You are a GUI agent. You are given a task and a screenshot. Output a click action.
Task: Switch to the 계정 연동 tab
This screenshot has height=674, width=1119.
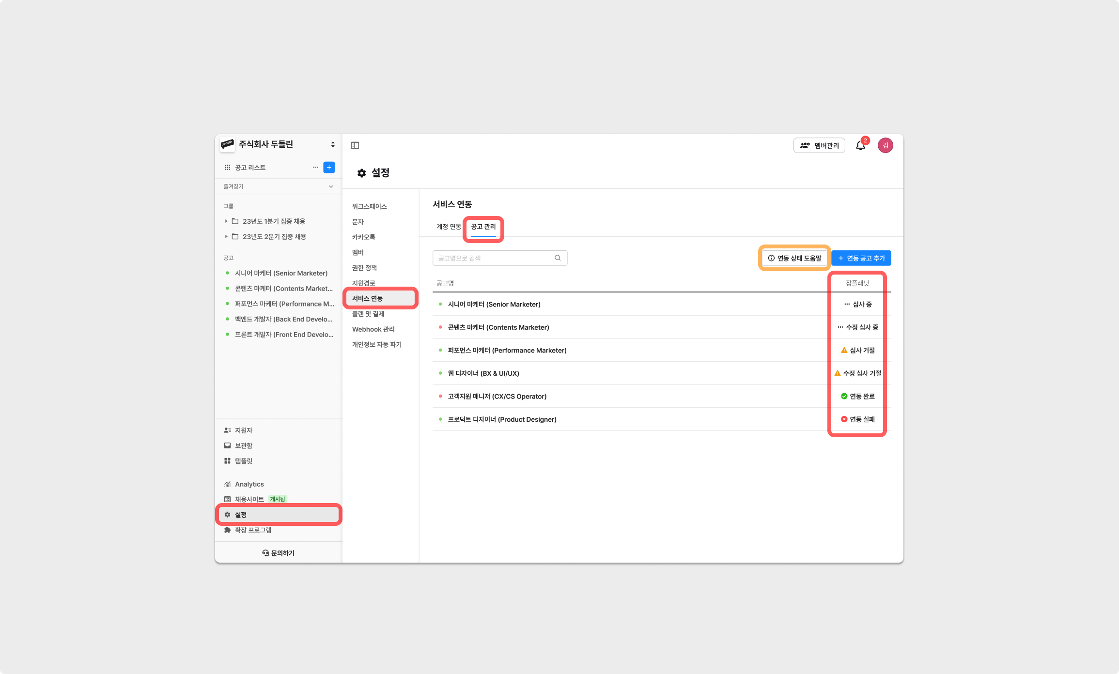(449, 227)
